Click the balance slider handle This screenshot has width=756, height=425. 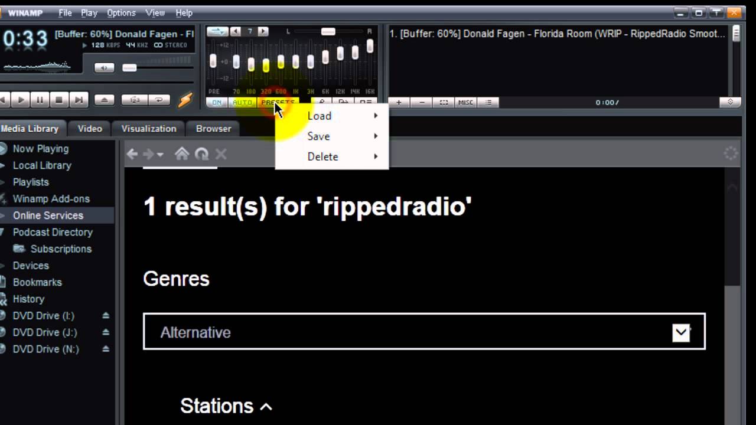(328, 31)
